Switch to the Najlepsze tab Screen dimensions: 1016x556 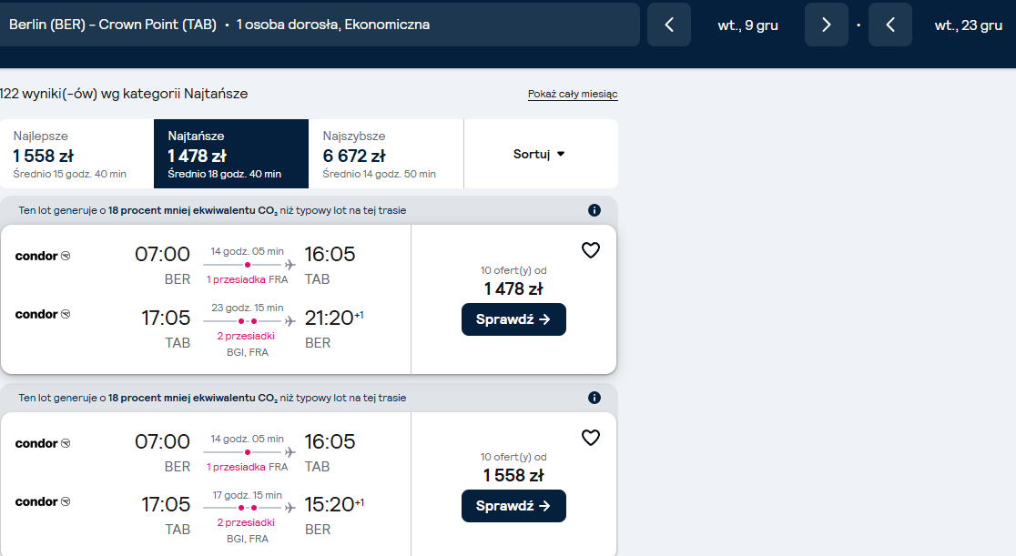(x=76, y=154)
